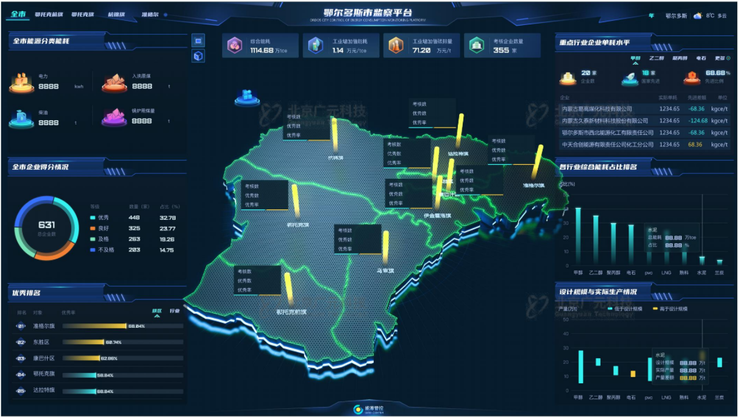739x418 pixels.
Task: Switch to the 3D cube view icon
Action: 198,56
